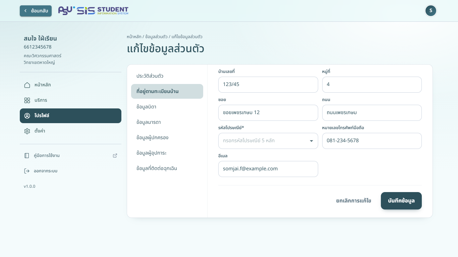Click the book icon beside คู่มือการใช้งาน
The image size is (458, 257).
click(x=27, y=156)
